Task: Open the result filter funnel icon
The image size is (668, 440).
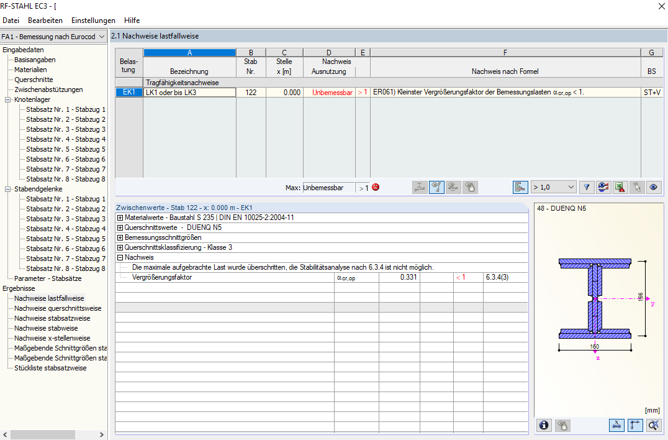Action: pyautogui.click(x=585, y=187)
